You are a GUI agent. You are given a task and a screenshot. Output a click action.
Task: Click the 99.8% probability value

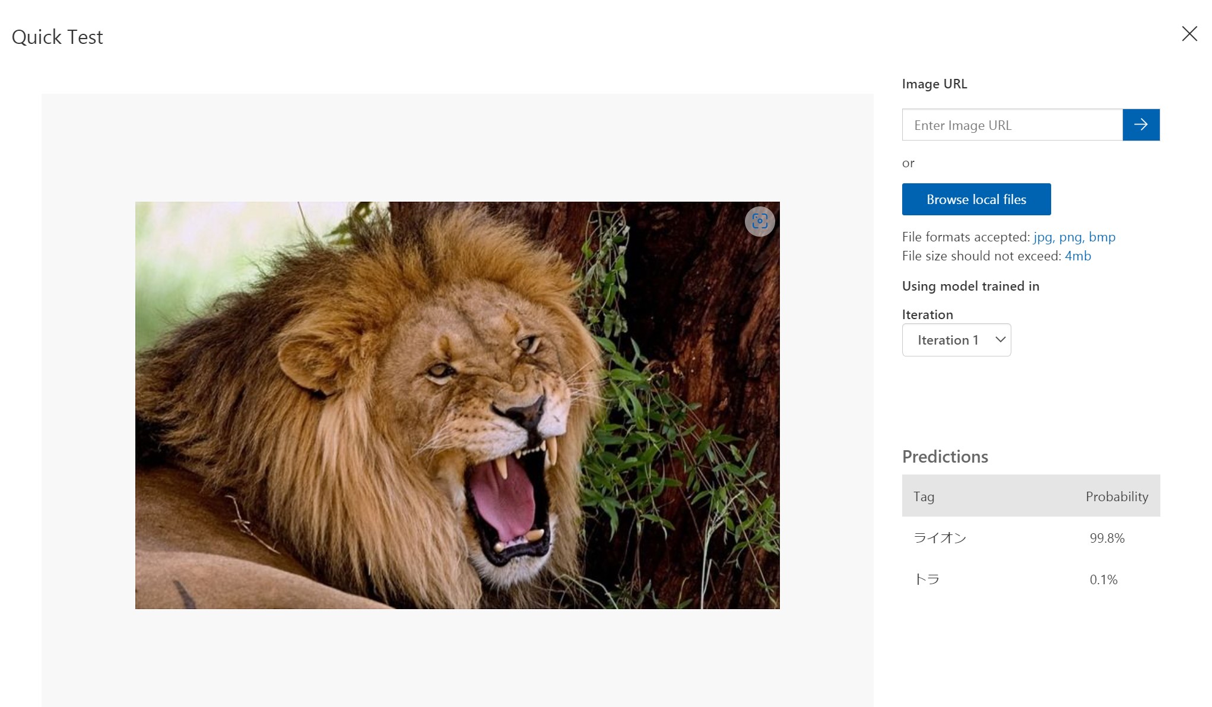(x=1107, y=538)
